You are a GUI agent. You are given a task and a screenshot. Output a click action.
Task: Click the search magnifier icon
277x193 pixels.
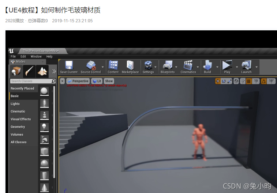pyautogui.click(x=53, y=81)
